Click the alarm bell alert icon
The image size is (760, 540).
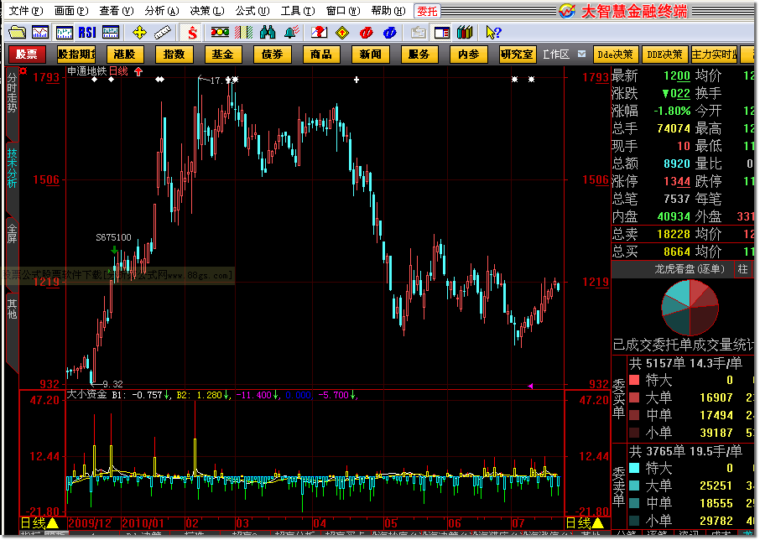point(291,33)
